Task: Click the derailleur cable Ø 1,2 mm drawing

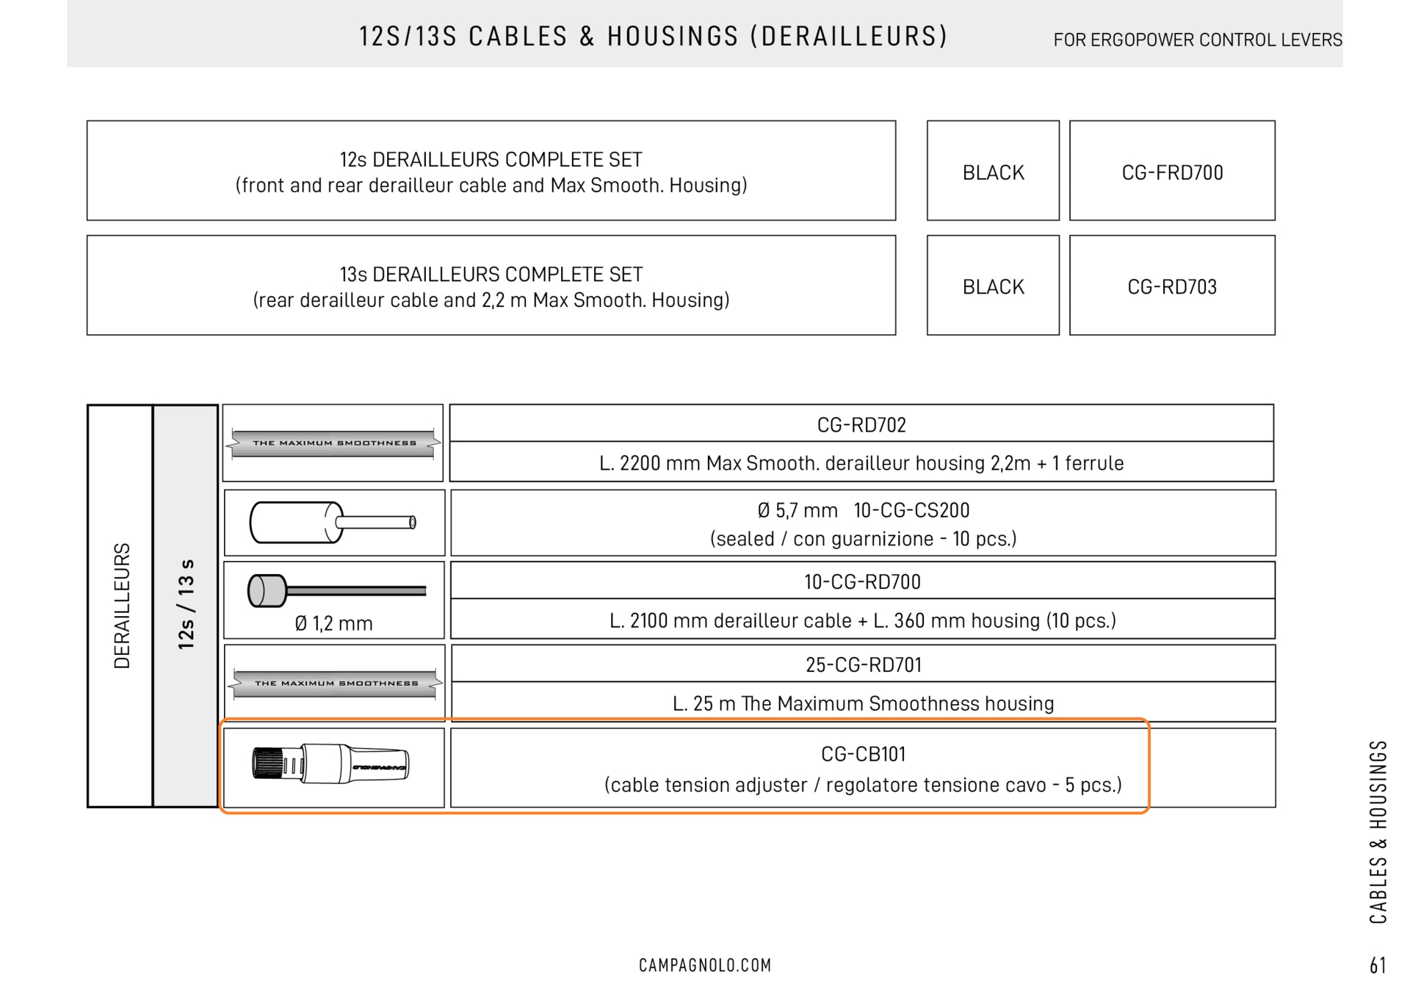Action: click(337, 591)
